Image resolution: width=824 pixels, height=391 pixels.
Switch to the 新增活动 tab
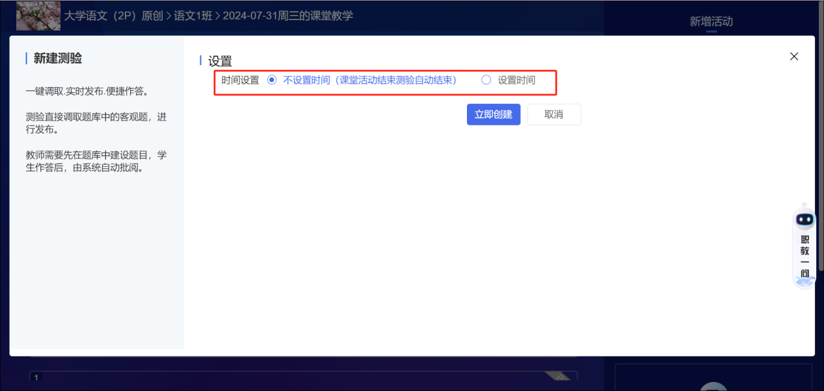[711, 21]
